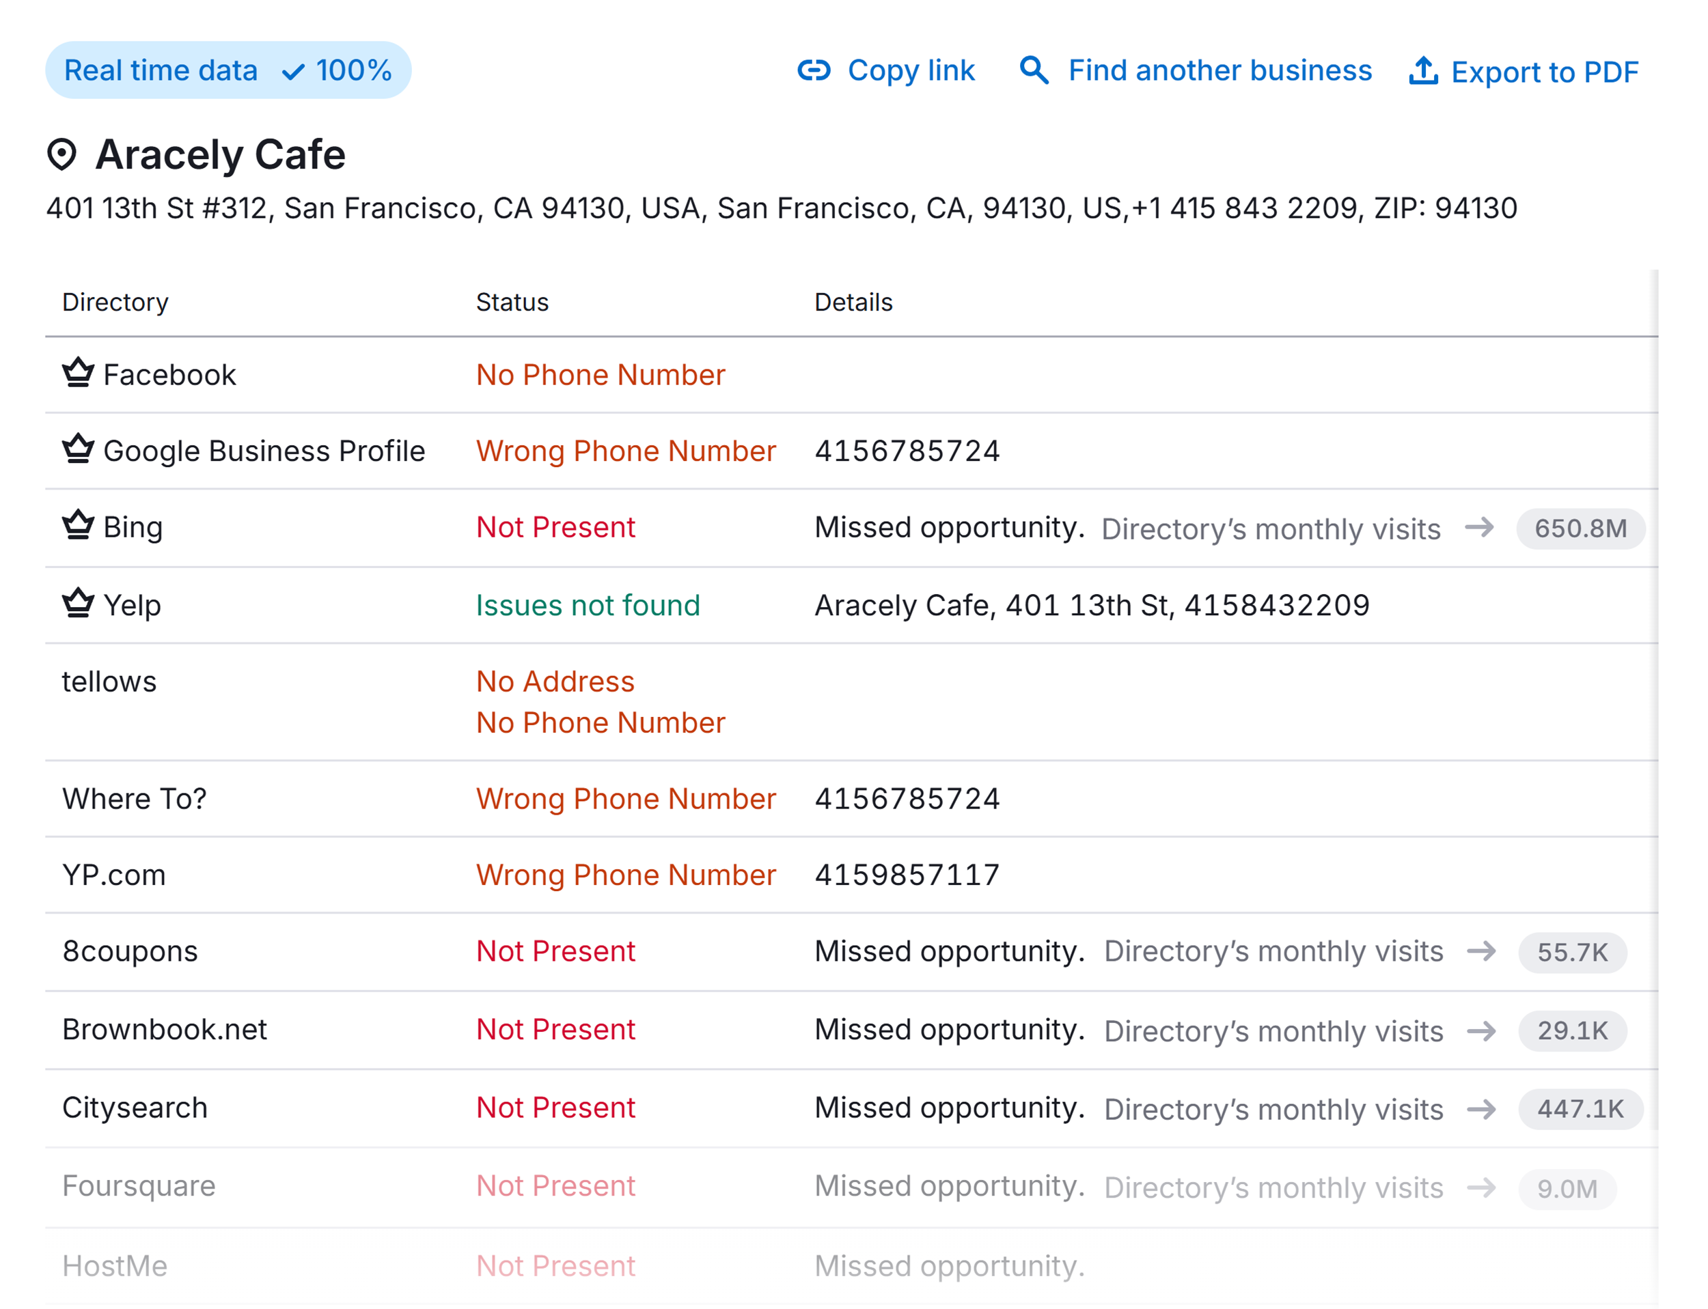1708x1309 pixels.
Task: Click the 447.1K monthly visits badge
Action: [x=1580, y=1109]
